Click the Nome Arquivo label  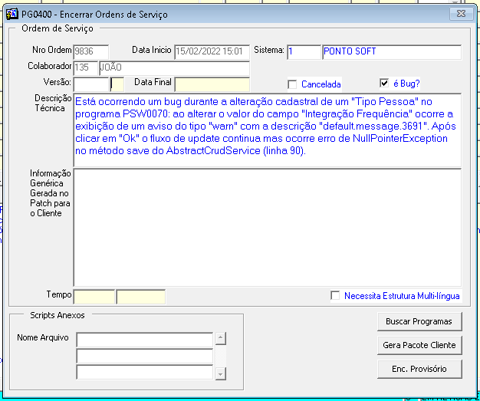[x=43, y=337]
